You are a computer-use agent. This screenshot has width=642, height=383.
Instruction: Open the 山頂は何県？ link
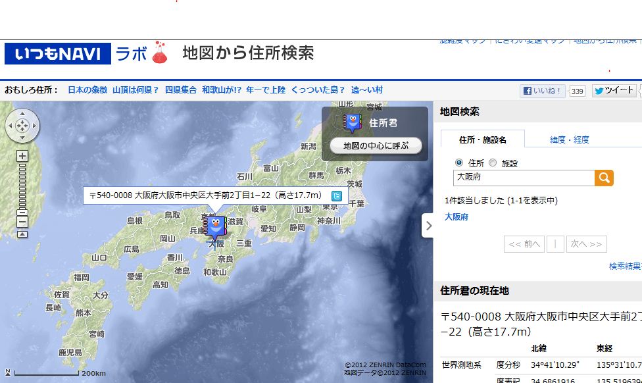[x=136, y=89]
